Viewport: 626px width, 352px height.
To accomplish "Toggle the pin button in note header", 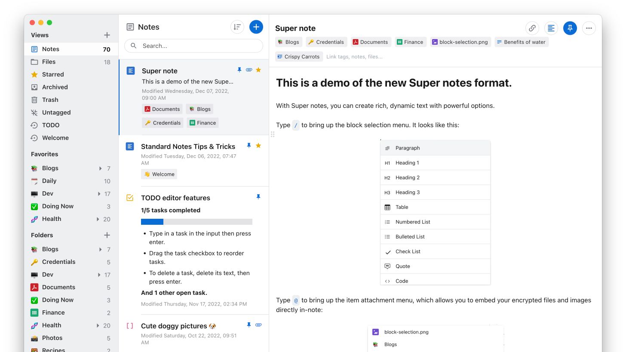I will click(x=570, y=28).
